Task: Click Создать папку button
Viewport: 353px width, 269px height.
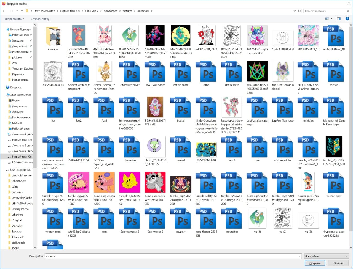Action: coord(40,19)
